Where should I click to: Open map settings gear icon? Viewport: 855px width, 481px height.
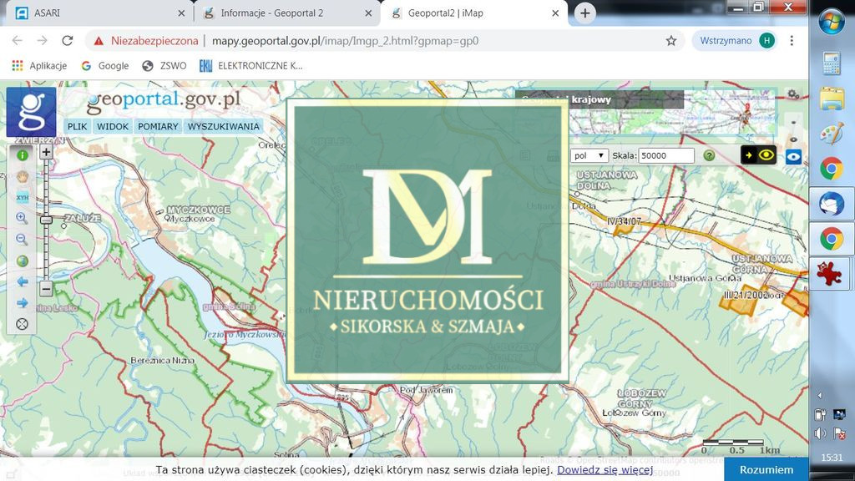pos(793,95)
